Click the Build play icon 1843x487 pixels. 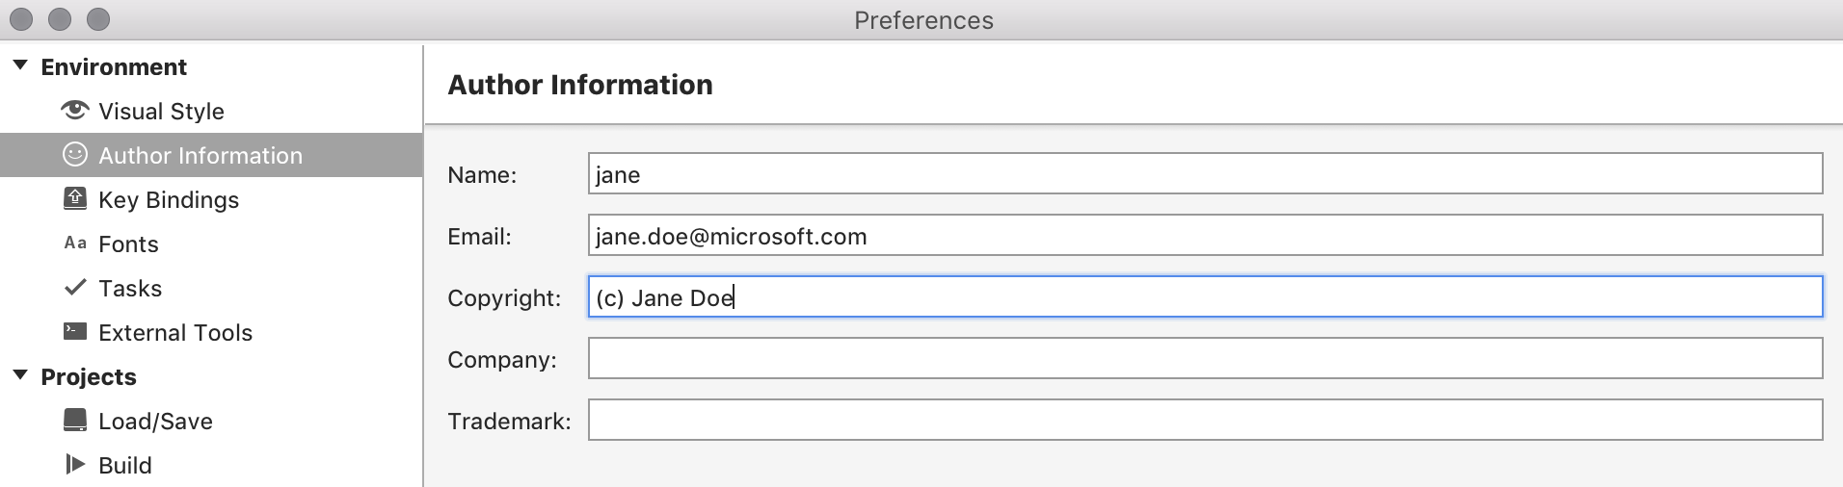click(x=74, y=465)
